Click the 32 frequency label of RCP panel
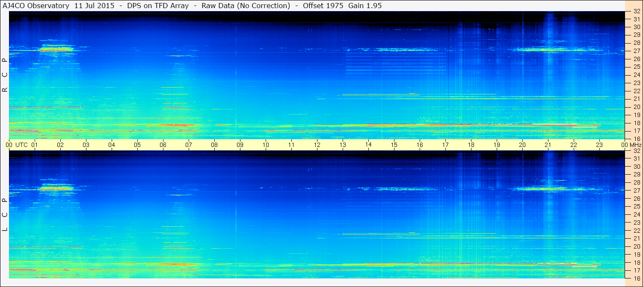The image size is (643, 287). [636, 12]
